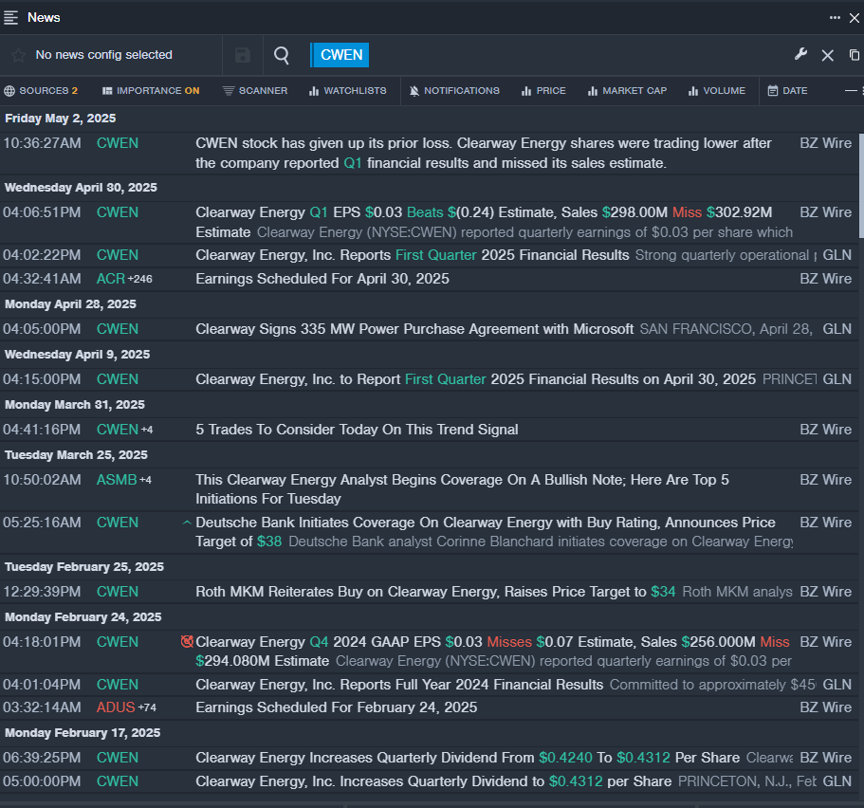Click the +246 related tickers count
864x808 pixels.
140,280
